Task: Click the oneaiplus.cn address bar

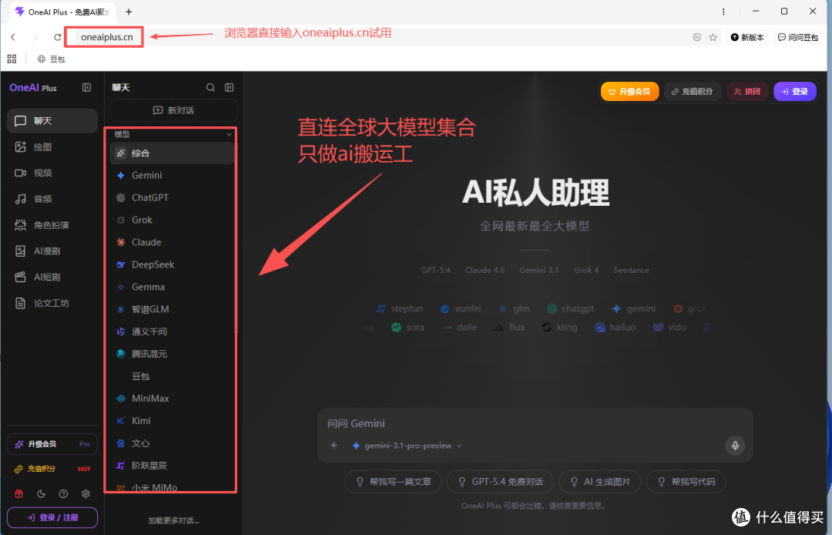Action: click(107, 37)
